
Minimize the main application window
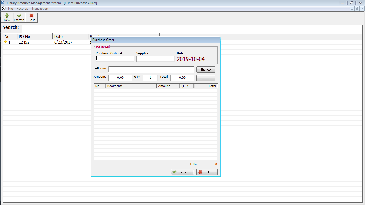[x=343, y=3]
